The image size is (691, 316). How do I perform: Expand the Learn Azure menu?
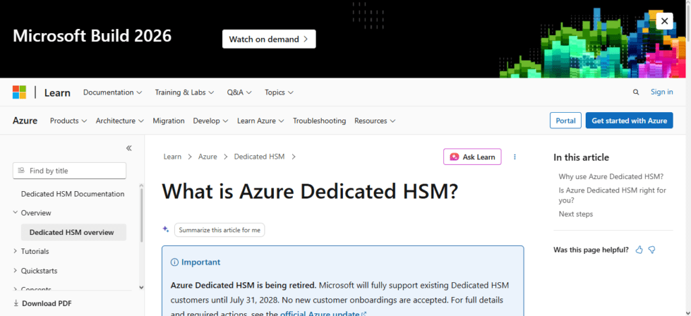(260, 121)
